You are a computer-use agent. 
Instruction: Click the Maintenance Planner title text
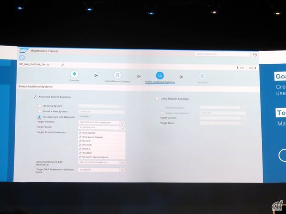point(44,51)
